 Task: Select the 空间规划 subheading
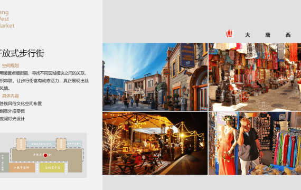pyautogui.click(x=11, y=65)
